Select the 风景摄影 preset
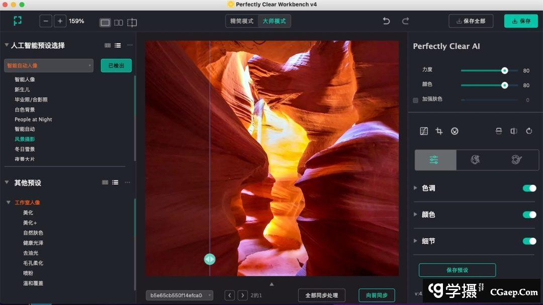Viewport: 543px width, 305px height. pos(25,139)
